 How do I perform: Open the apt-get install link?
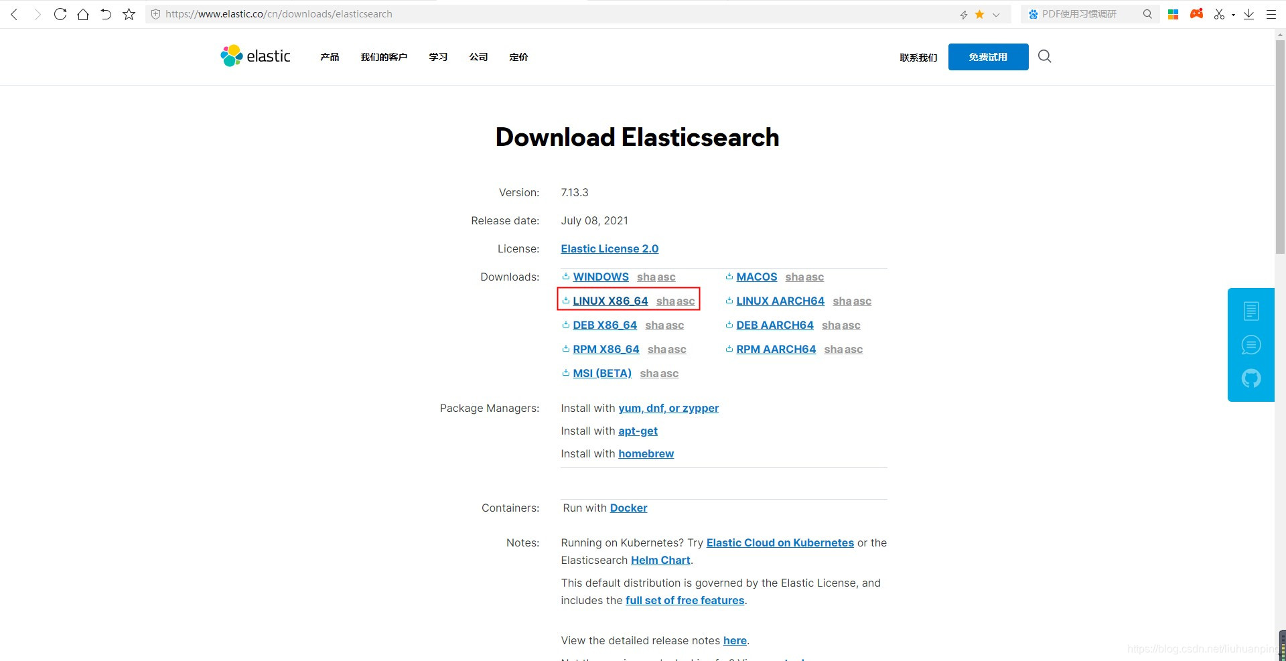(638, 431)
